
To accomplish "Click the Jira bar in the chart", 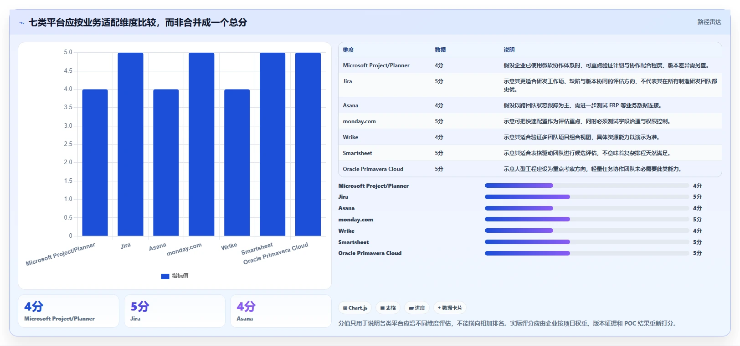I will (130, 144).
